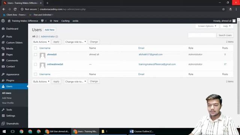Image resolution: width=240 pixels, height=135 pixels.
Task: Open Client Area bookmark
Action: (x=15, y=15)
